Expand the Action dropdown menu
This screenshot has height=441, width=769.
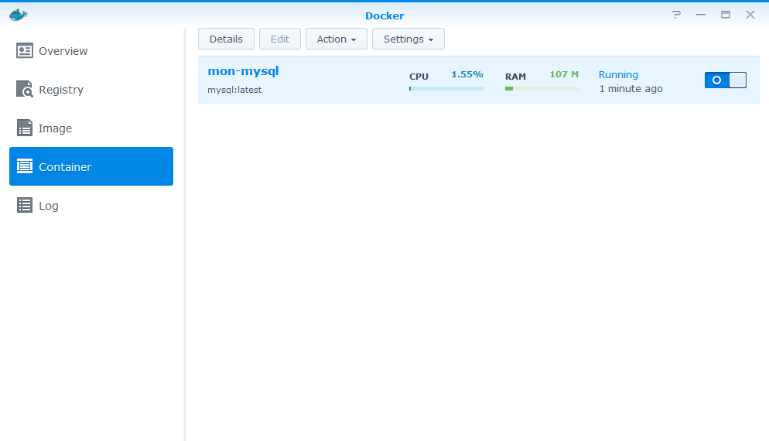pos(337,39)
